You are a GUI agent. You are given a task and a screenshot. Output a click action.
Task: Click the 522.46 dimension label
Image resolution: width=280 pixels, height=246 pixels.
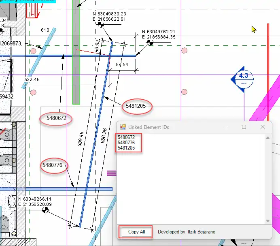click(32, 79)
